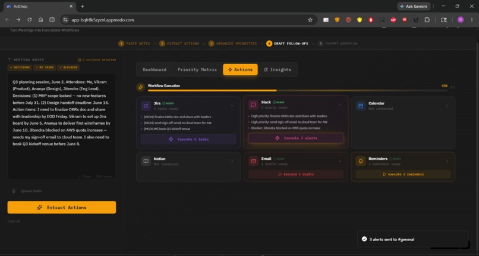Click the checkmark icon in the alerts-sent toast
Screen dimensions: 479x256
pyautogui.click(x=364, y=239)
